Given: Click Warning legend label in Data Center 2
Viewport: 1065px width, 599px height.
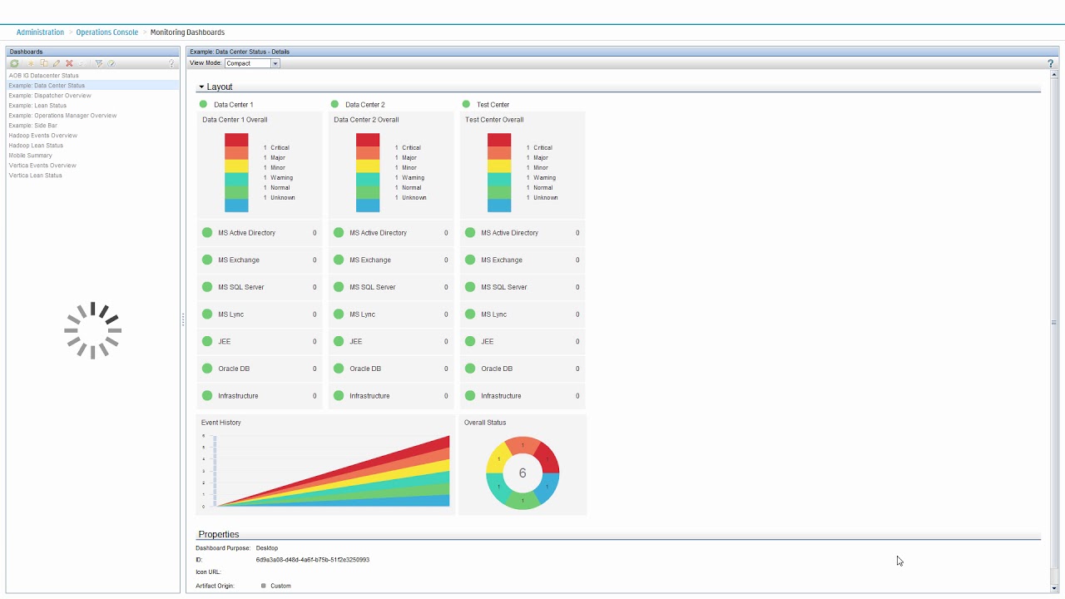Looking at the screenshot, I should [414, 178].
